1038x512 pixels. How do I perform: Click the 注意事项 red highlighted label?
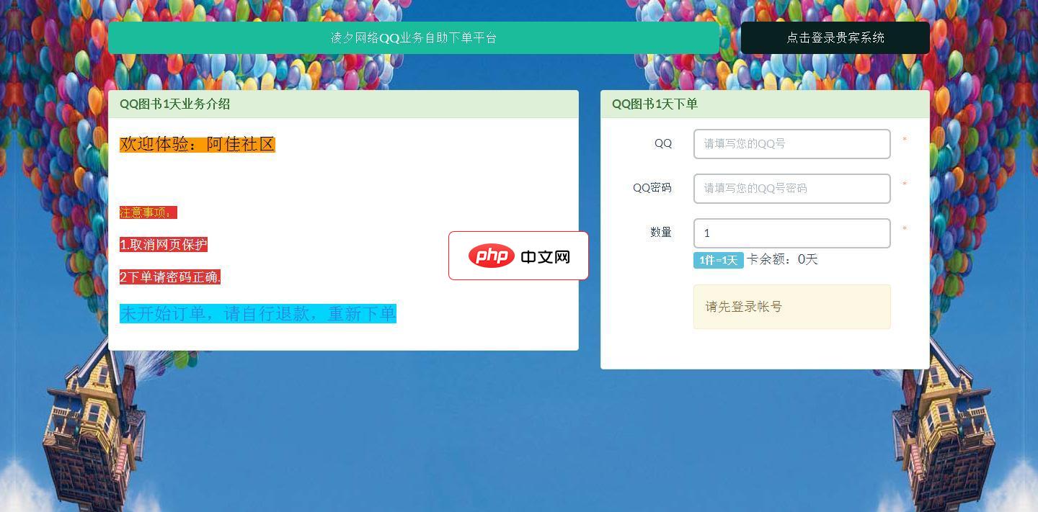148,212
